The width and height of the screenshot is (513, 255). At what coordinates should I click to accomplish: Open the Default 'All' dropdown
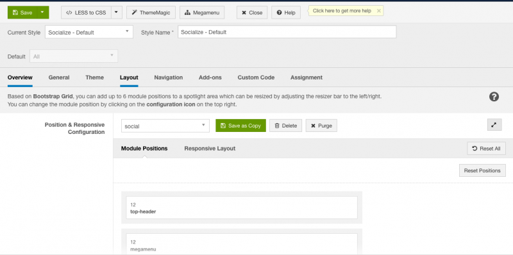click(x=74, y=56)
